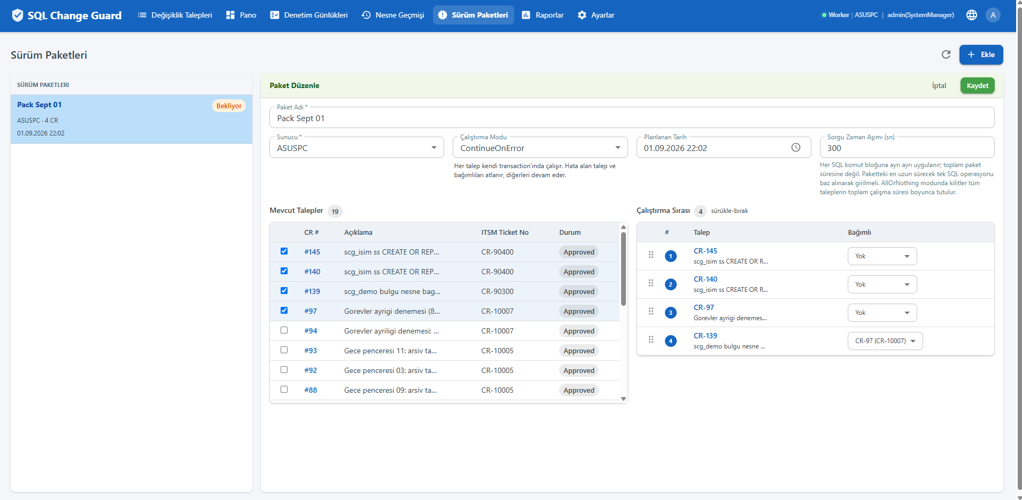This screenshot has width=1022, height=500.
Task: Click ticket CR-90300 cell
Action: click(497, 291)
